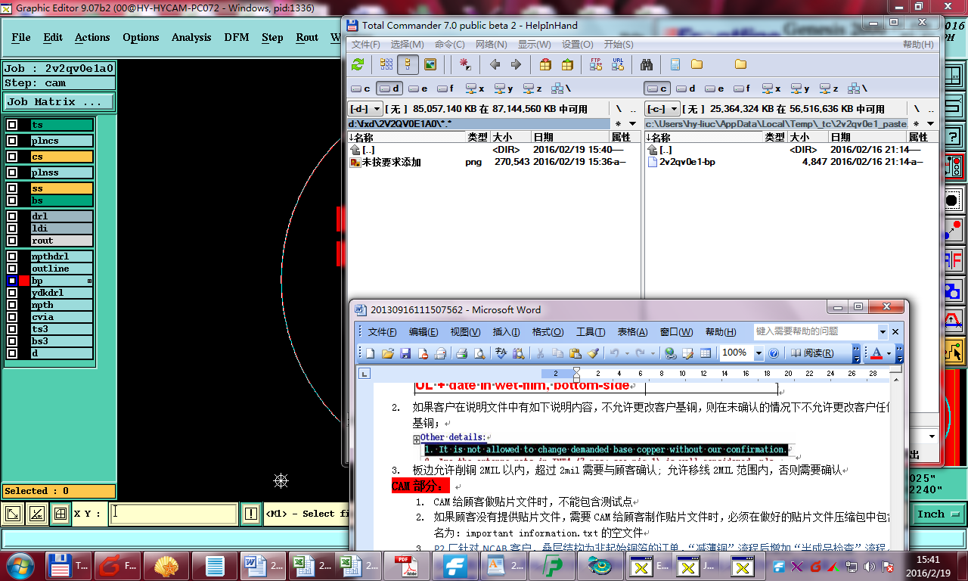Screen dimensions: 968x581
Task: Open the Word 格式(O) menu
Action: (548, 332)
